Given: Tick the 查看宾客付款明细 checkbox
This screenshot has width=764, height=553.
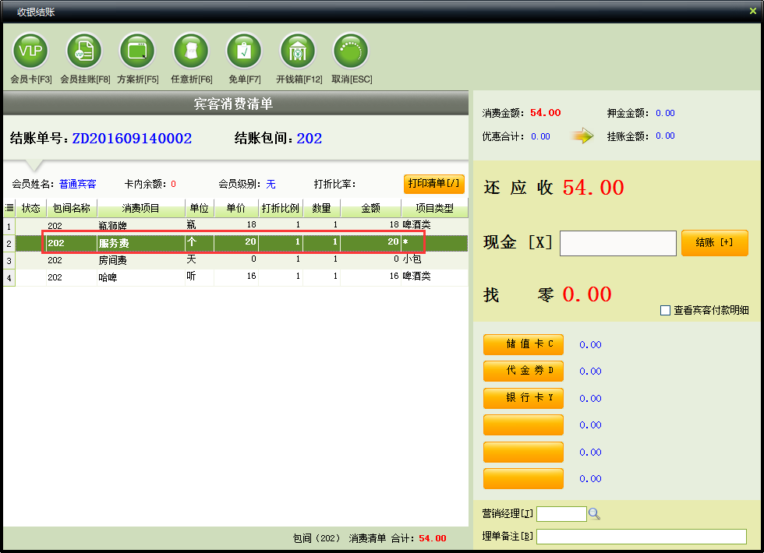Looking at the screenshot, I should tap(665, 310).
